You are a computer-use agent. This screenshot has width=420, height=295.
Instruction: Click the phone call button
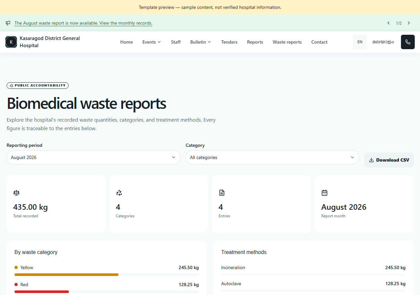408,42
